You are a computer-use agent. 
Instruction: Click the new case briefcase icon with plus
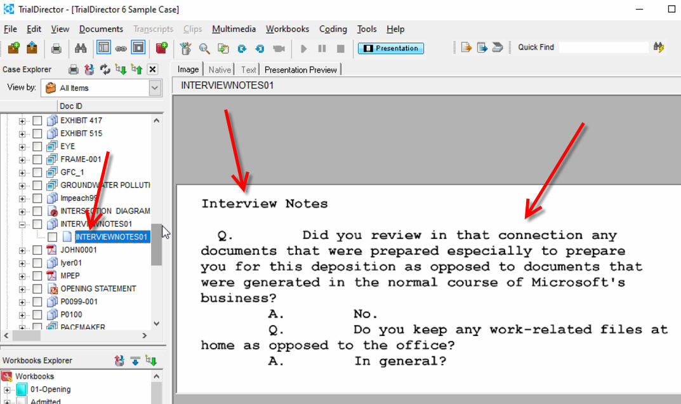(13, 48)
